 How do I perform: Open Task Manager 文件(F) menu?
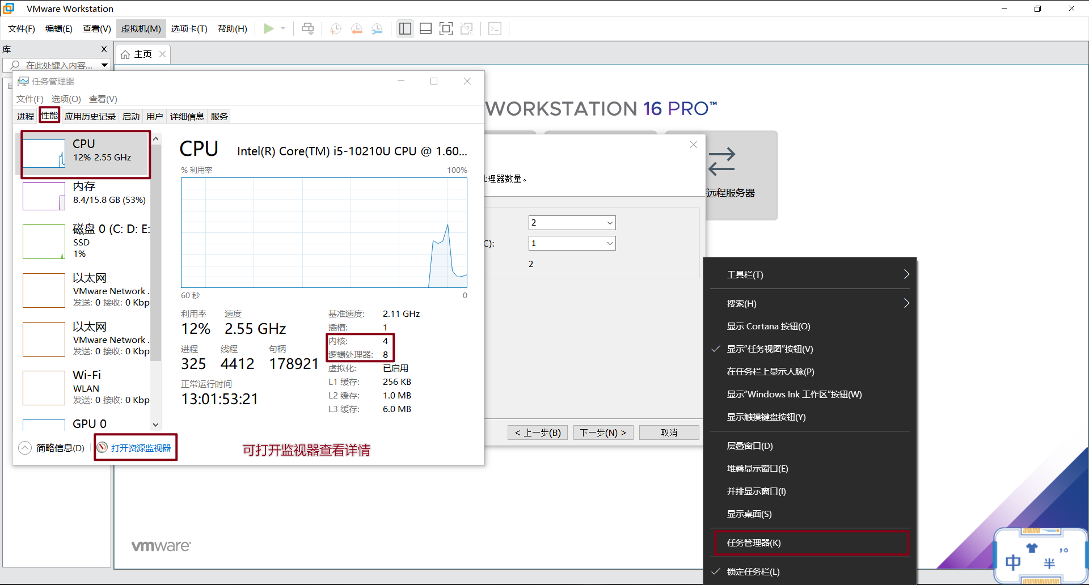(x=29, y=99)
